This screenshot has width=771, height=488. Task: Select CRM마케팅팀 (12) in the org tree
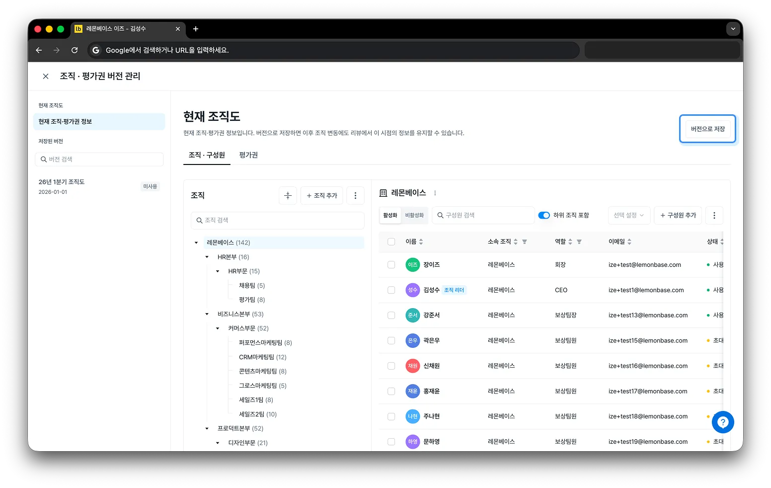[263, 357]
